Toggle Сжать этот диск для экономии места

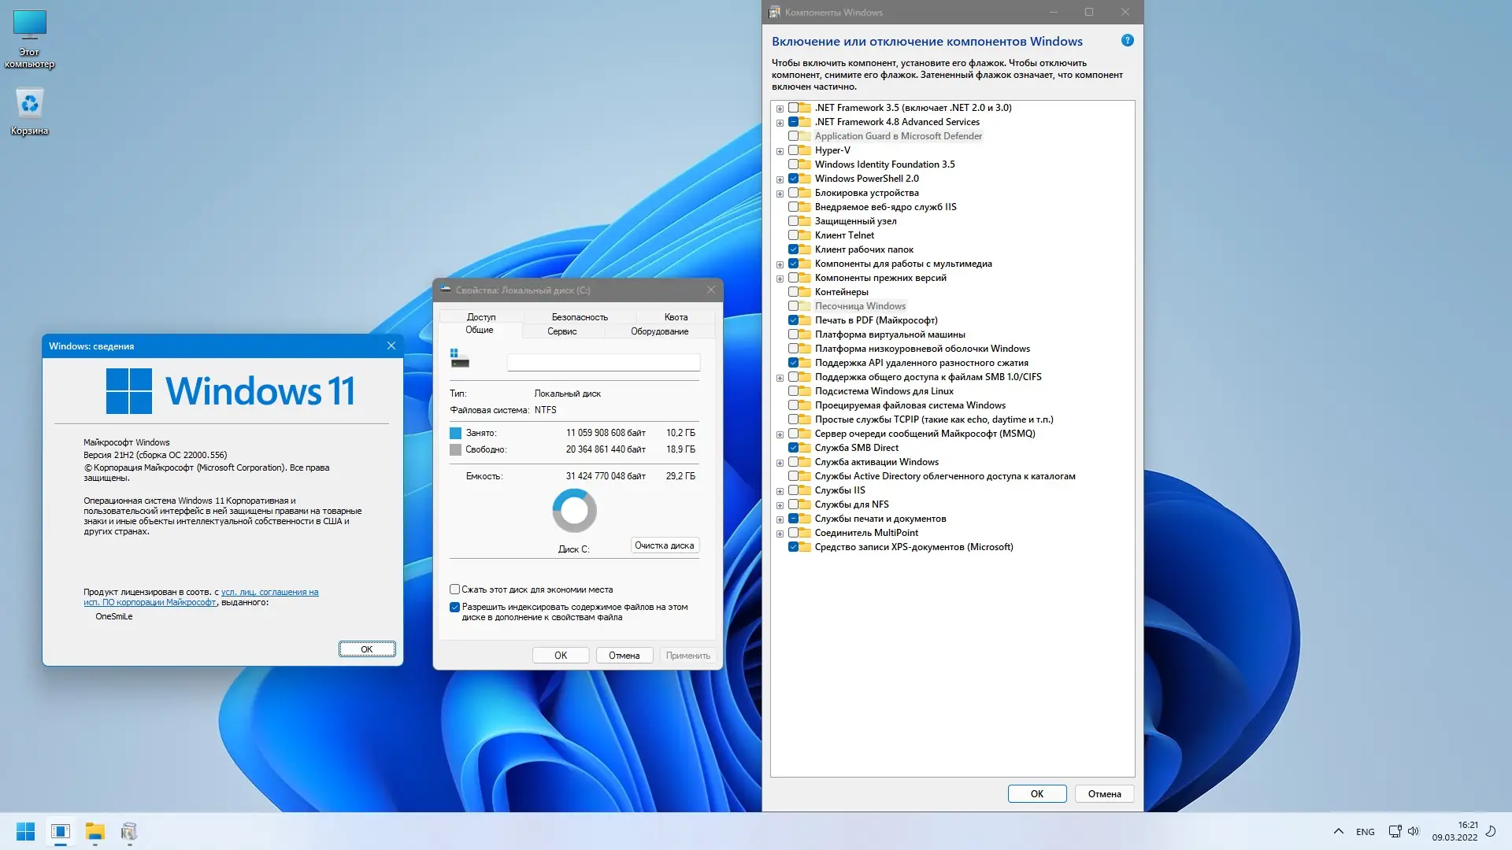click(x=454, y=589)
